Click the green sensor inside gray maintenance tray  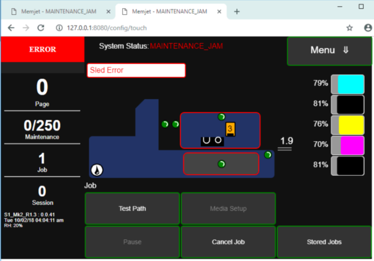pyautogui.click(x=222, y=164)
